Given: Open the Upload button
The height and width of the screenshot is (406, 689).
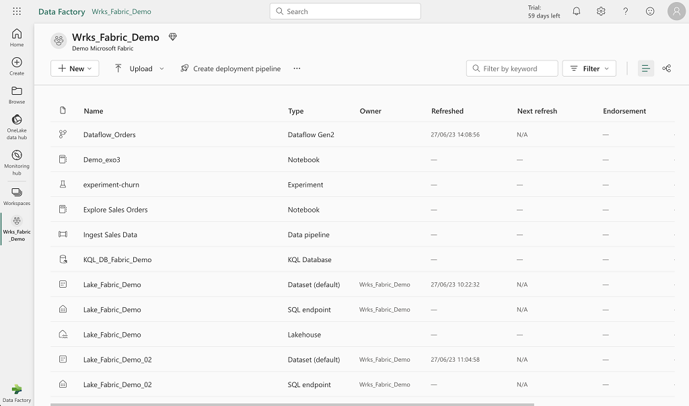Looking at the screenshot, I should 134,69.
